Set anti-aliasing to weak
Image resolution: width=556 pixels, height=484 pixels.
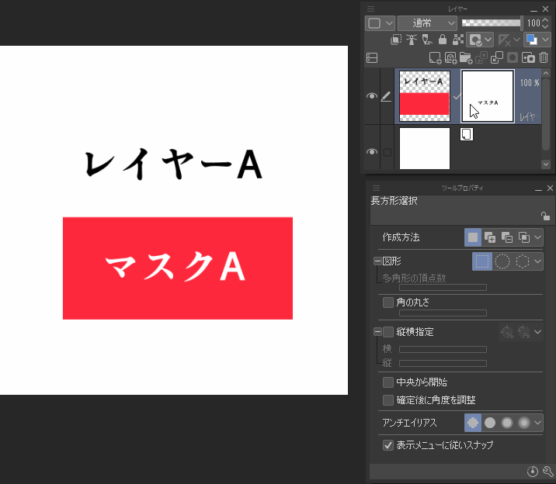coord(490,423)
